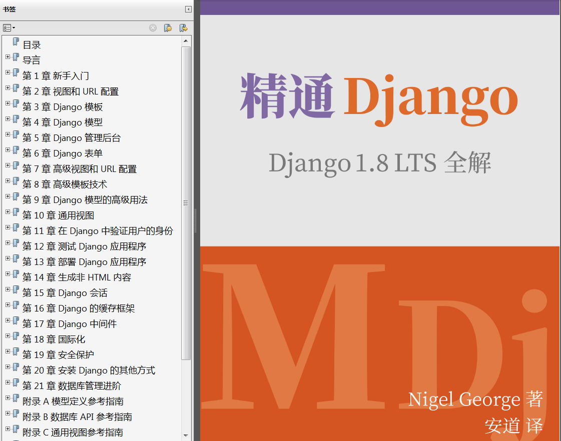The width and height of the screenshot is (561, 441).
Task: Expand 第 13 章 部署 Django 应用程序
Action: pyautogui.click(x=8, y=258)
